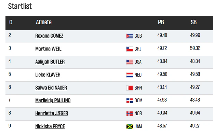Viewport: 213px width, 135px height.
Task: Click the Bahrain flag icon
Action: [130, 88]
